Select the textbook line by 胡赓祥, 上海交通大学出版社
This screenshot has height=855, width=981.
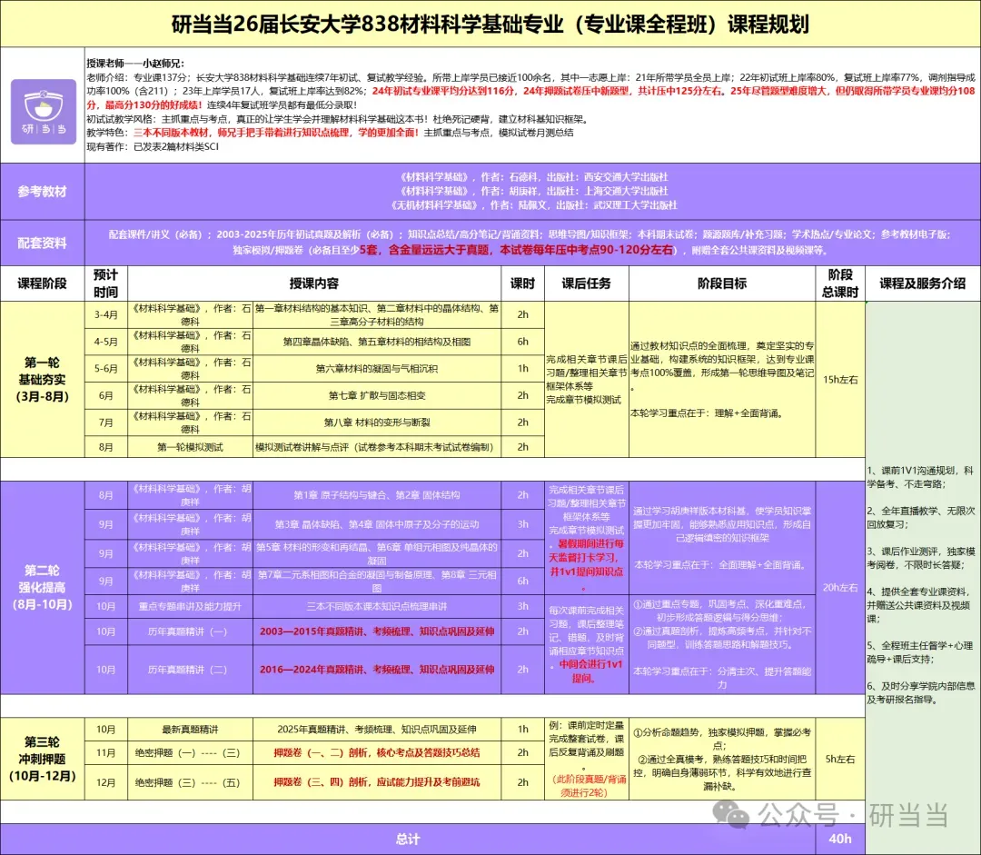533,191
